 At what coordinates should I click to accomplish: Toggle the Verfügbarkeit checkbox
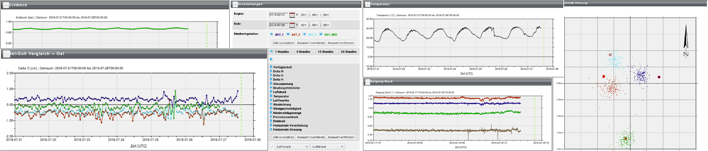click(271, 67)
